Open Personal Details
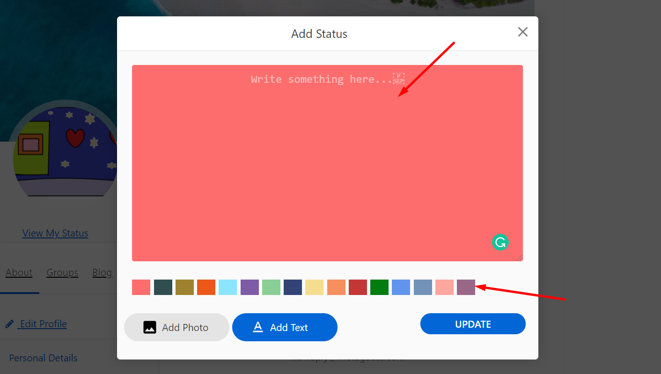 [x=43, y=358]
